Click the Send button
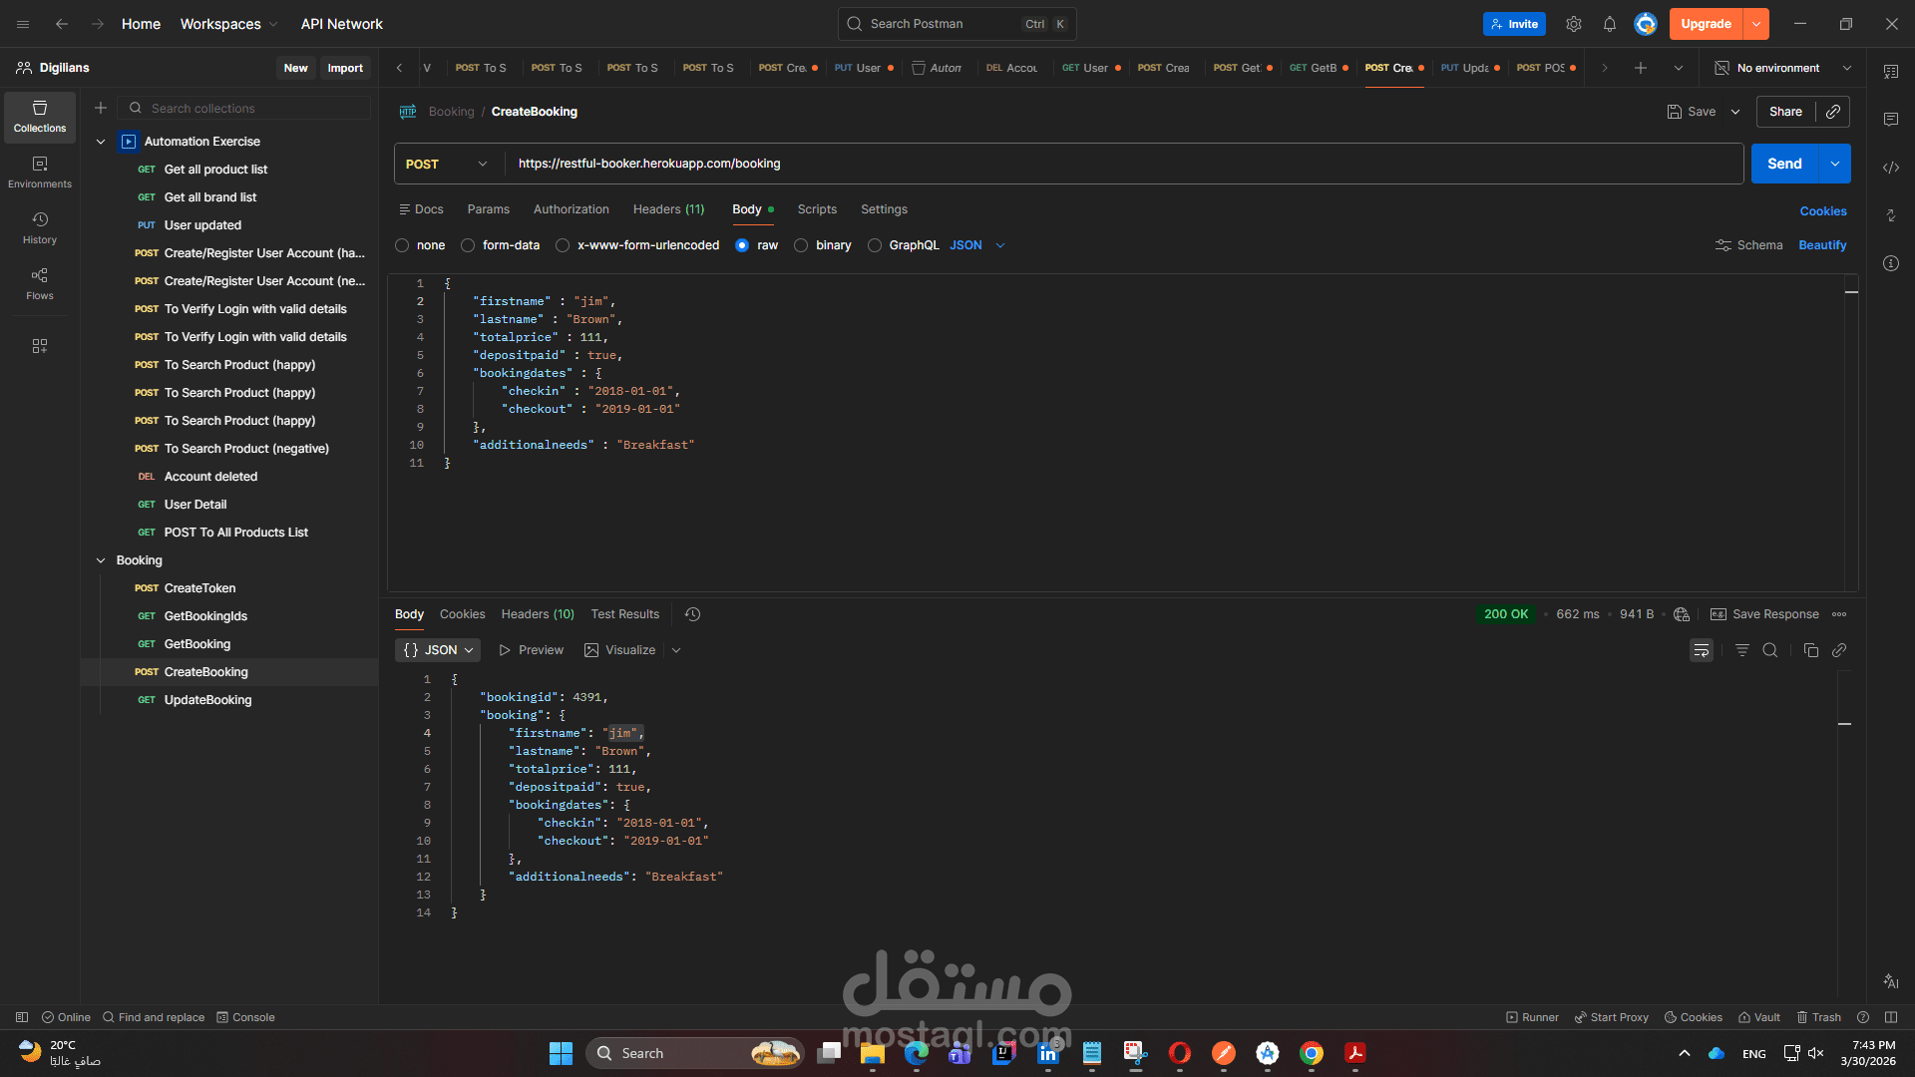 (x=1784, y=163)
